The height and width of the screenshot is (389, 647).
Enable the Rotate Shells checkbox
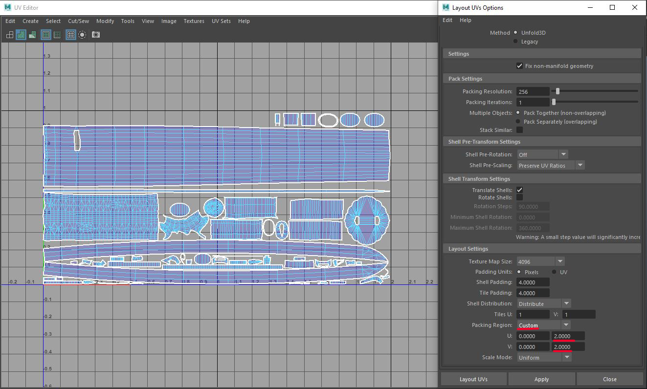(x=519, y=197)
